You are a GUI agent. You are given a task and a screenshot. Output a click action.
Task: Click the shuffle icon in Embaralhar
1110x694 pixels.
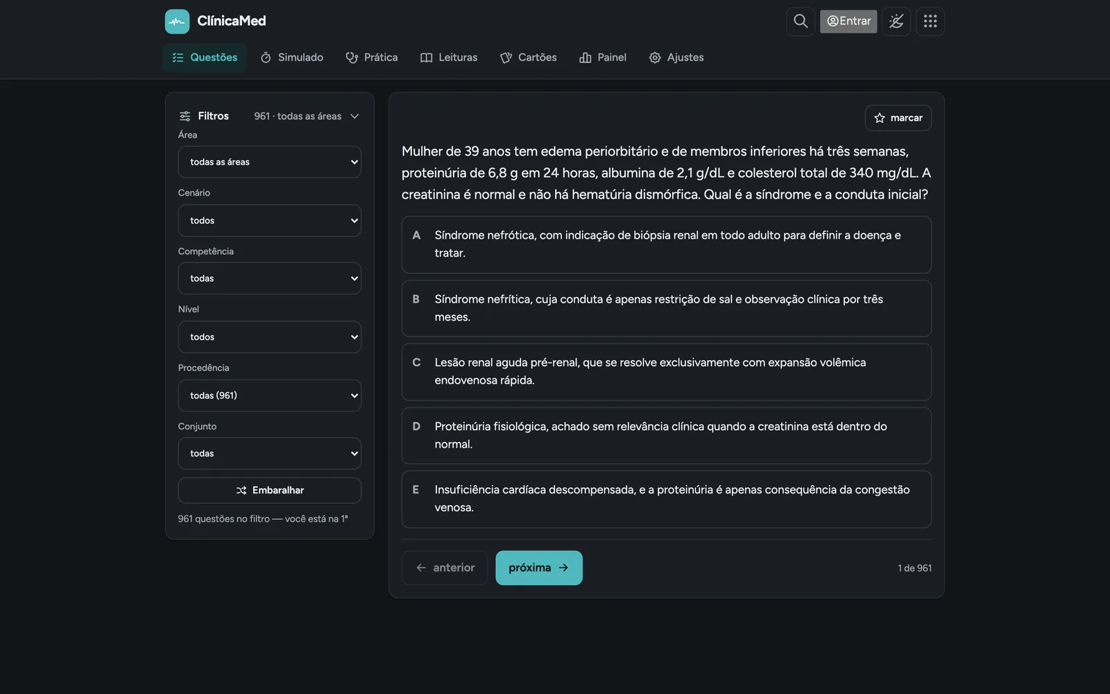(x=241, y=491)
